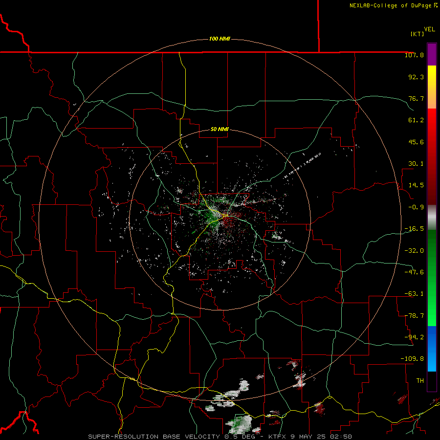Click the -32.0 velocity scale value

point(414,250)
